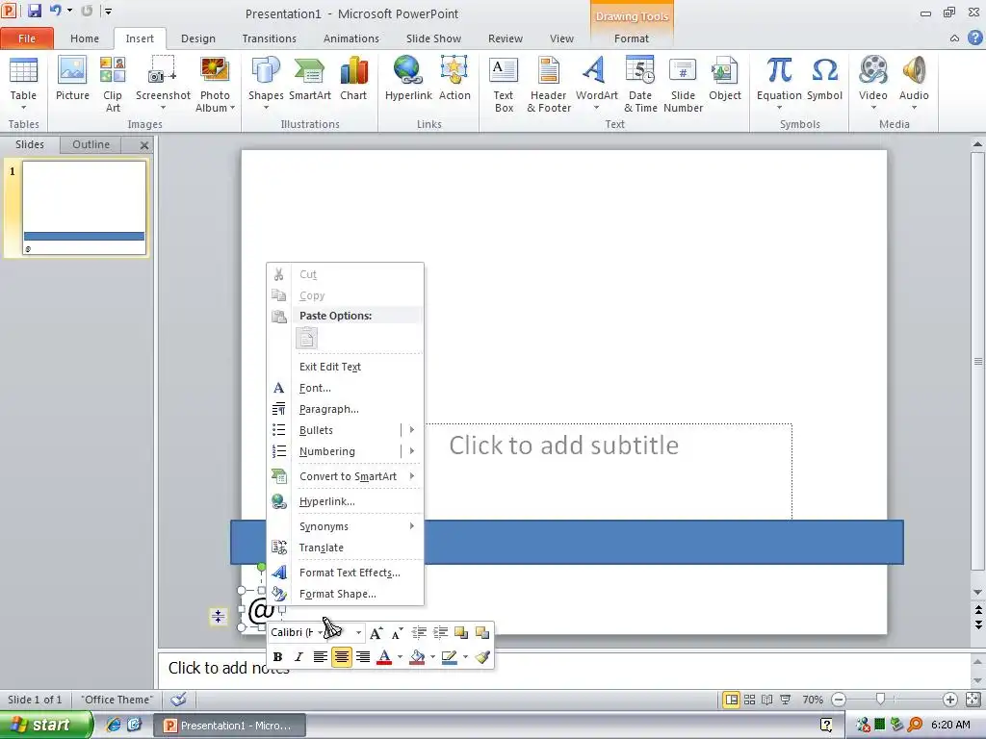This screenshot has height=739, width=986.
Task: Send shape backward via mini toolbar
Action: (482, 633)
